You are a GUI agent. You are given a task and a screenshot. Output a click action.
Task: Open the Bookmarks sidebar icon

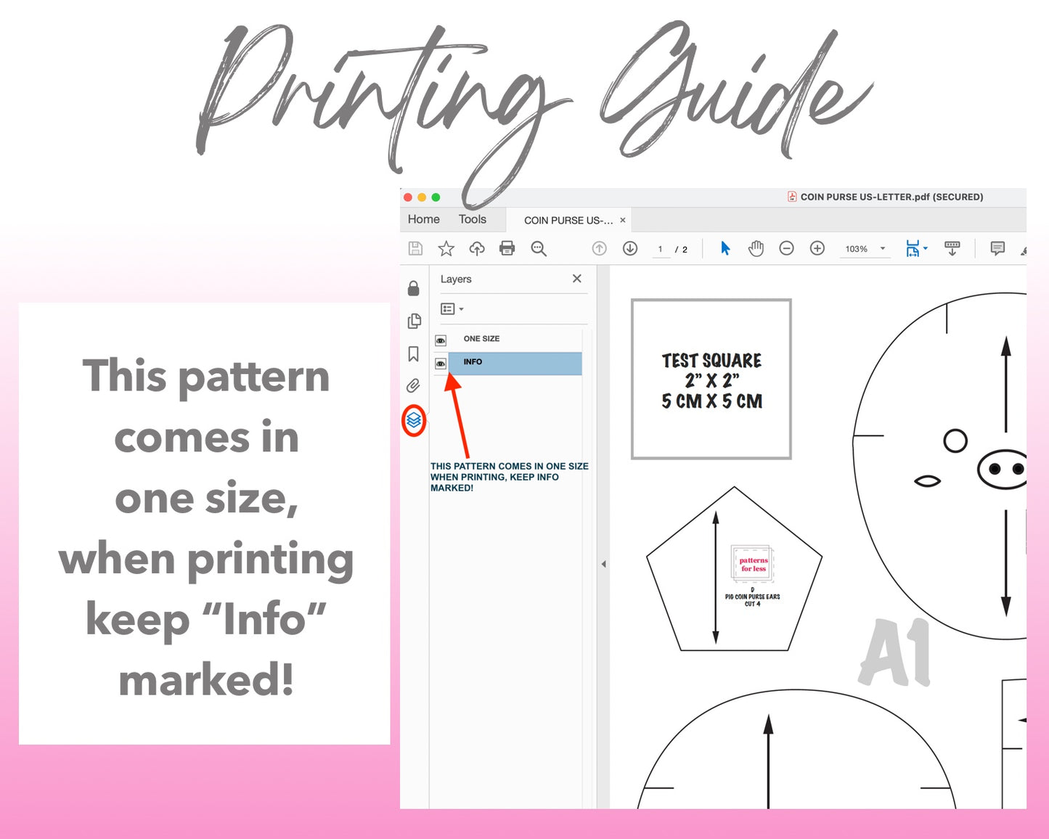tap(413, 353)
